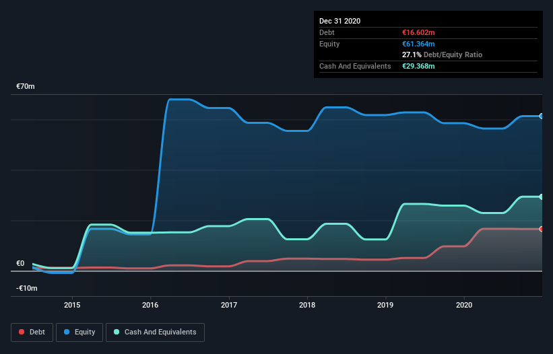Click the Dec 31 2020 tooltip header
553x354 pixels.
click(340, 21)
